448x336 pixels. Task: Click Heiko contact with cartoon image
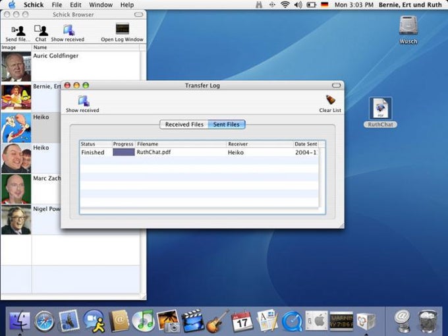pyautogui.click(x=31, y=128)
